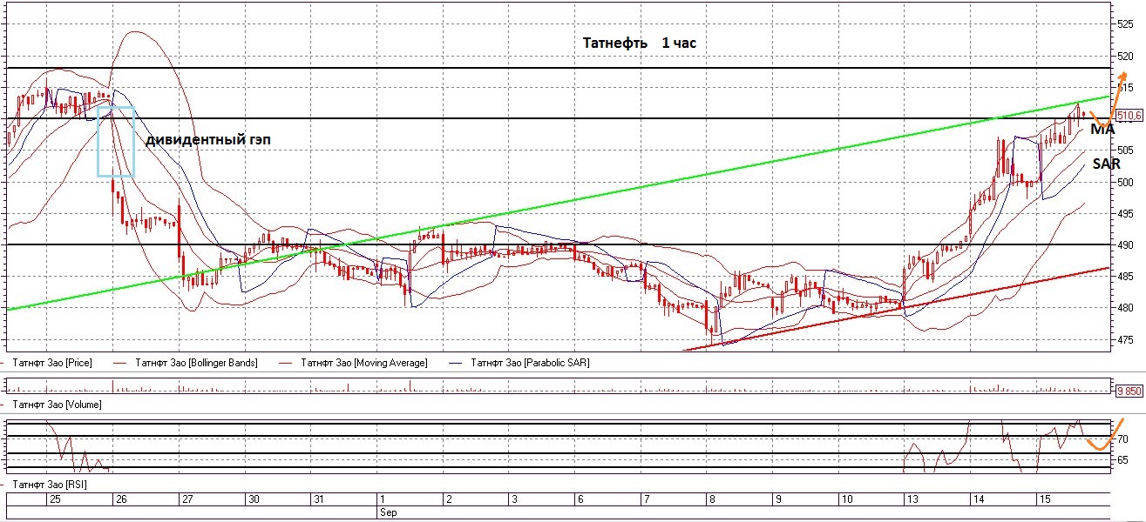Screen dimensions: 1146x522
Task: Click the date label 13 on time axis
Action: coord(912,499)
